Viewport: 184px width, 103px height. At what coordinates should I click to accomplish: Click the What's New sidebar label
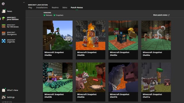[12, 90]
